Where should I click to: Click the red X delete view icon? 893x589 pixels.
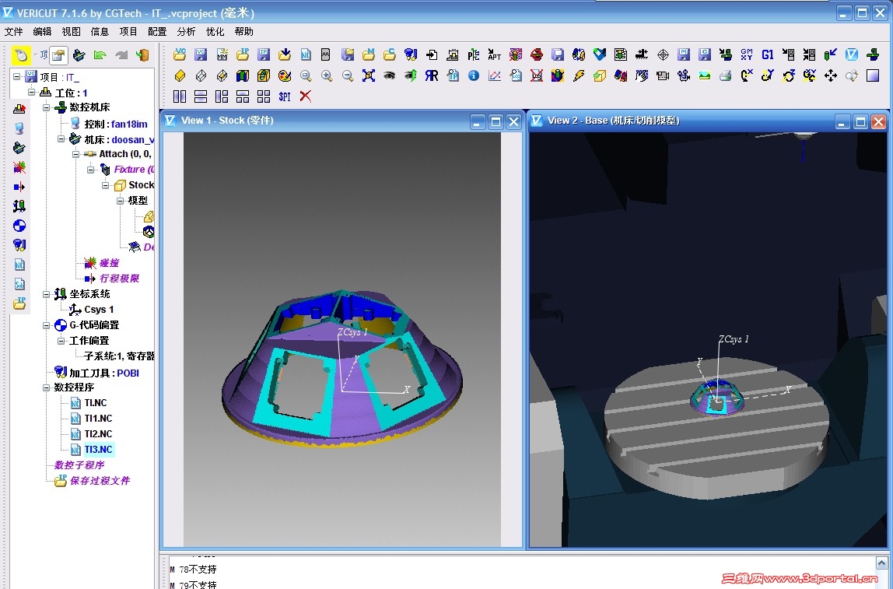click(x=306, y=96)
